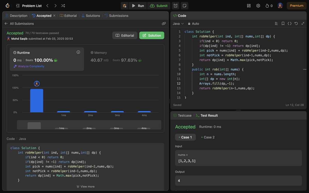This screenshot has height=193, width=309.
Task: Switch to the Editorial tab
Action: point(70,15)
